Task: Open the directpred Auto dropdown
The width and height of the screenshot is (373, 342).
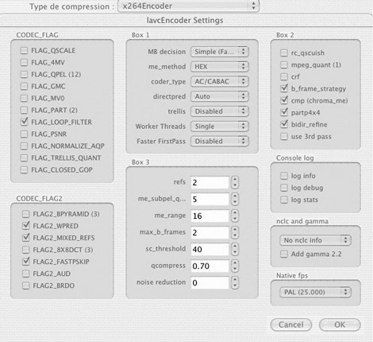Action: coord(220,96)
